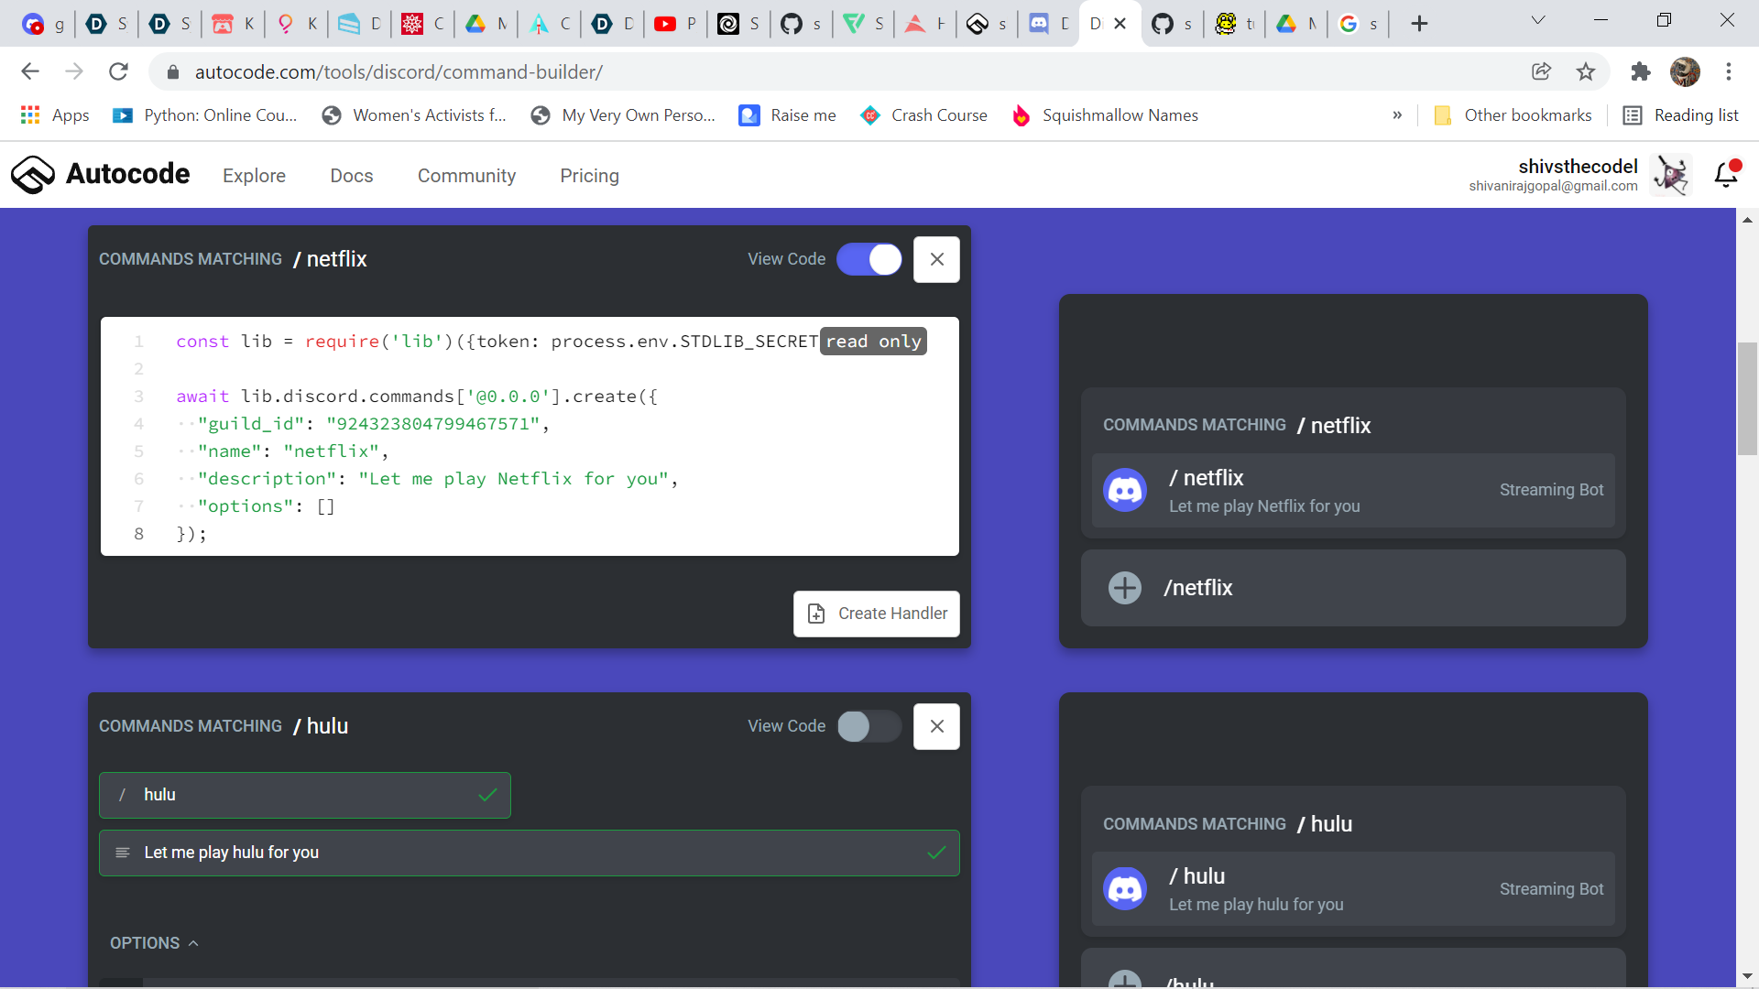Click the Discord bot icon beside /hulu preview

click(x=1125, y=888)
